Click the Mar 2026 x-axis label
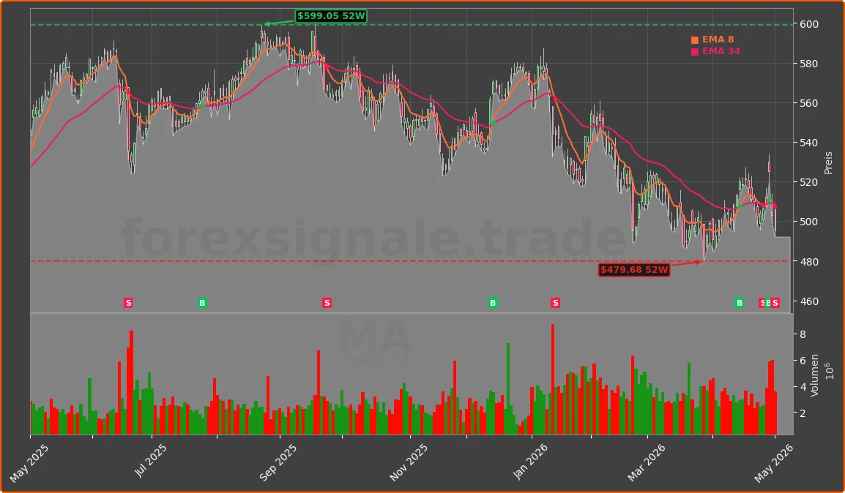 click(x=646, y=462)
